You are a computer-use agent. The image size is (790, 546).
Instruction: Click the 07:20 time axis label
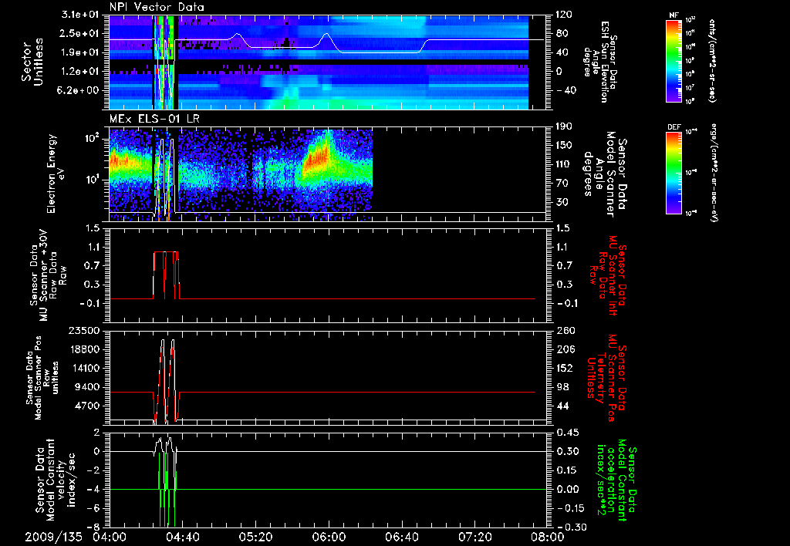point(474,537)
